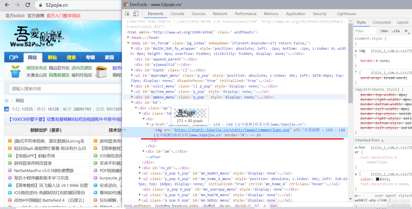This screenshot has height=209, width=412.
Task: Go to the 新帖 navigation tab
Action: [52, 57]
